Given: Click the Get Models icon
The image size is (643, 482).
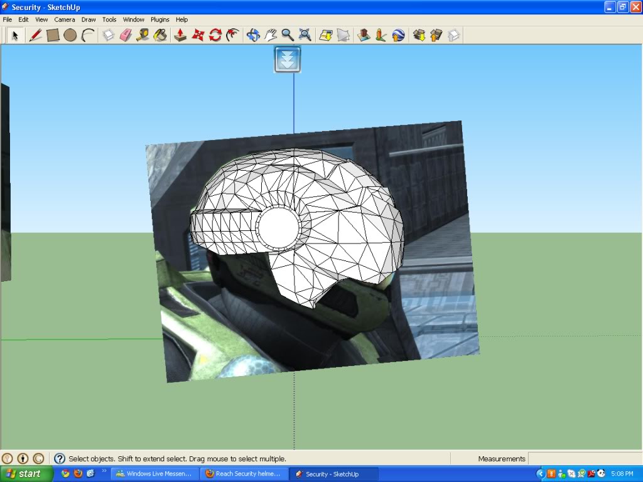Looking at the screenshot, I should pos(419,36).
